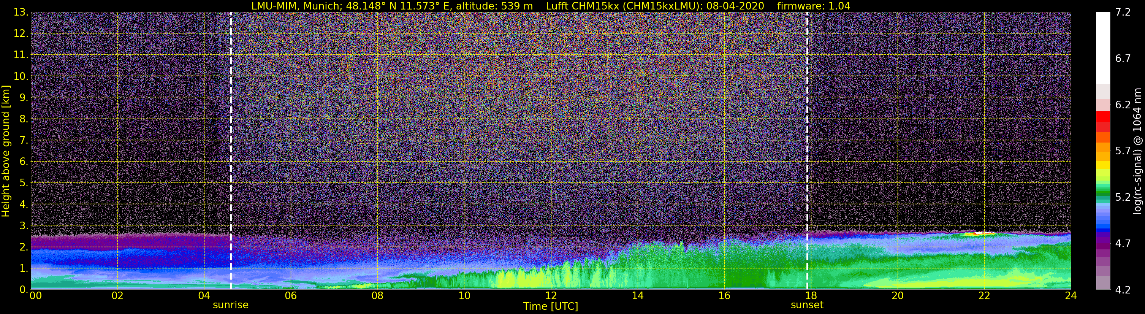
Task: Click the colorbar value 7.2
Action: [1123, 12]
